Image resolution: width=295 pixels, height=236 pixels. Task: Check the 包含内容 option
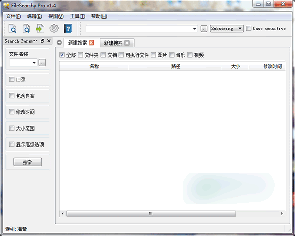(x=12, y=96)
